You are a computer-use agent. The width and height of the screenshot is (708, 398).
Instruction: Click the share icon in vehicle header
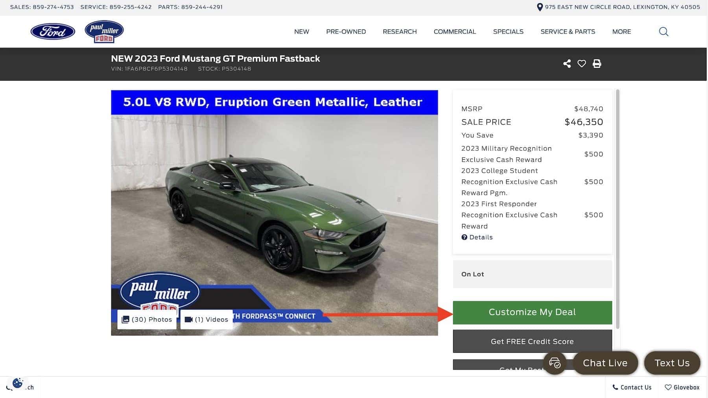point(567,64)
